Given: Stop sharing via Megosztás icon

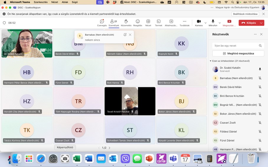Looking at the screenshot, I should pyautogui.click(x=229, y=23).
